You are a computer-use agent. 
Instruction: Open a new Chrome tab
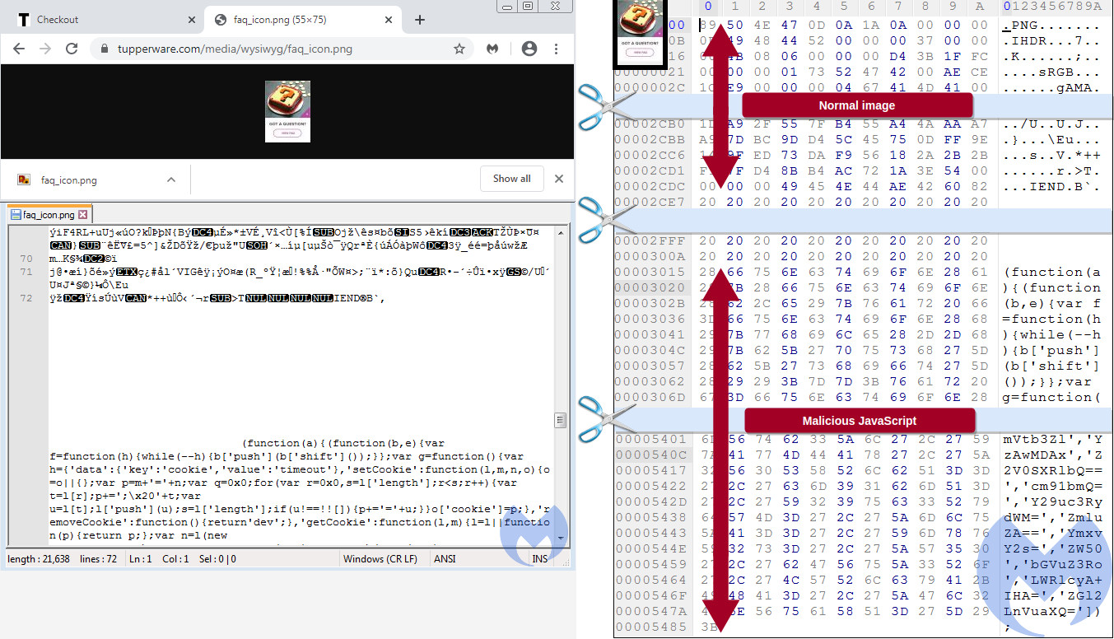(x=420, y=20)
